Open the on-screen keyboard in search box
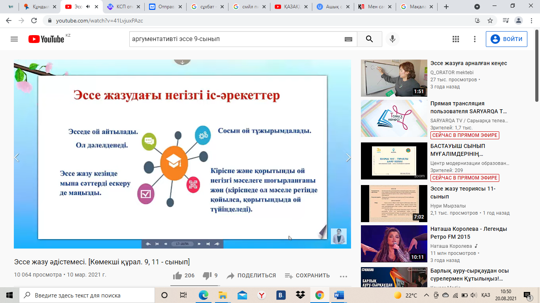The image size is (540, 303). (x=348, y=39)
